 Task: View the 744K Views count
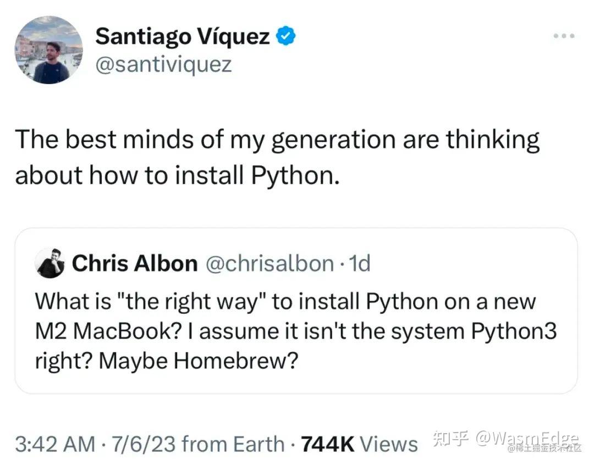[360, 444]
